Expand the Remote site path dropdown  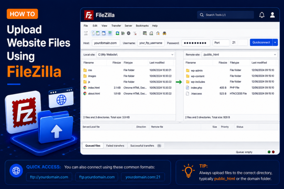(x=275, y=55)
